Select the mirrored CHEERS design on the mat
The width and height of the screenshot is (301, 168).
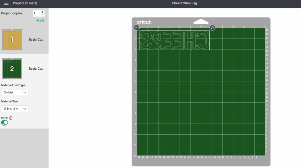175,40
